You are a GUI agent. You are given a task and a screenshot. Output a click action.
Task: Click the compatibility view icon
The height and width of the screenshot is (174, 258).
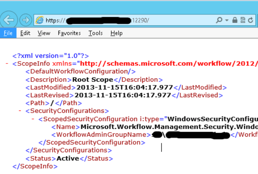pos(242,20)
